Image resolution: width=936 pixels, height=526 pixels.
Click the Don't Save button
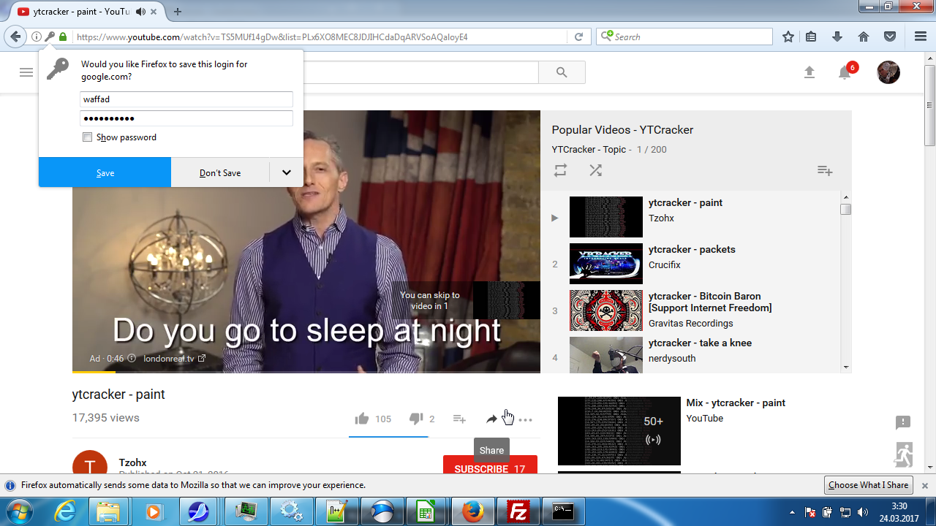click(x=220, y=172)
